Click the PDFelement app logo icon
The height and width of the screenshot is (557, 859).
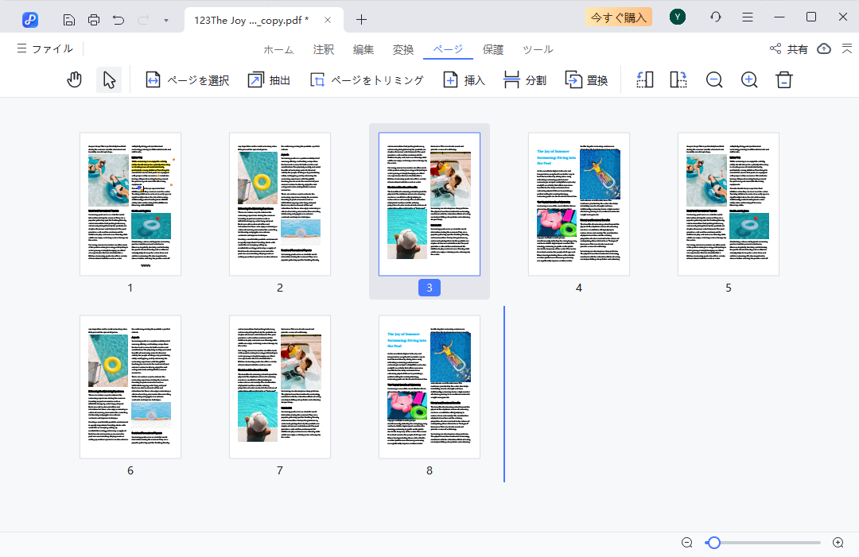[30, 20]
